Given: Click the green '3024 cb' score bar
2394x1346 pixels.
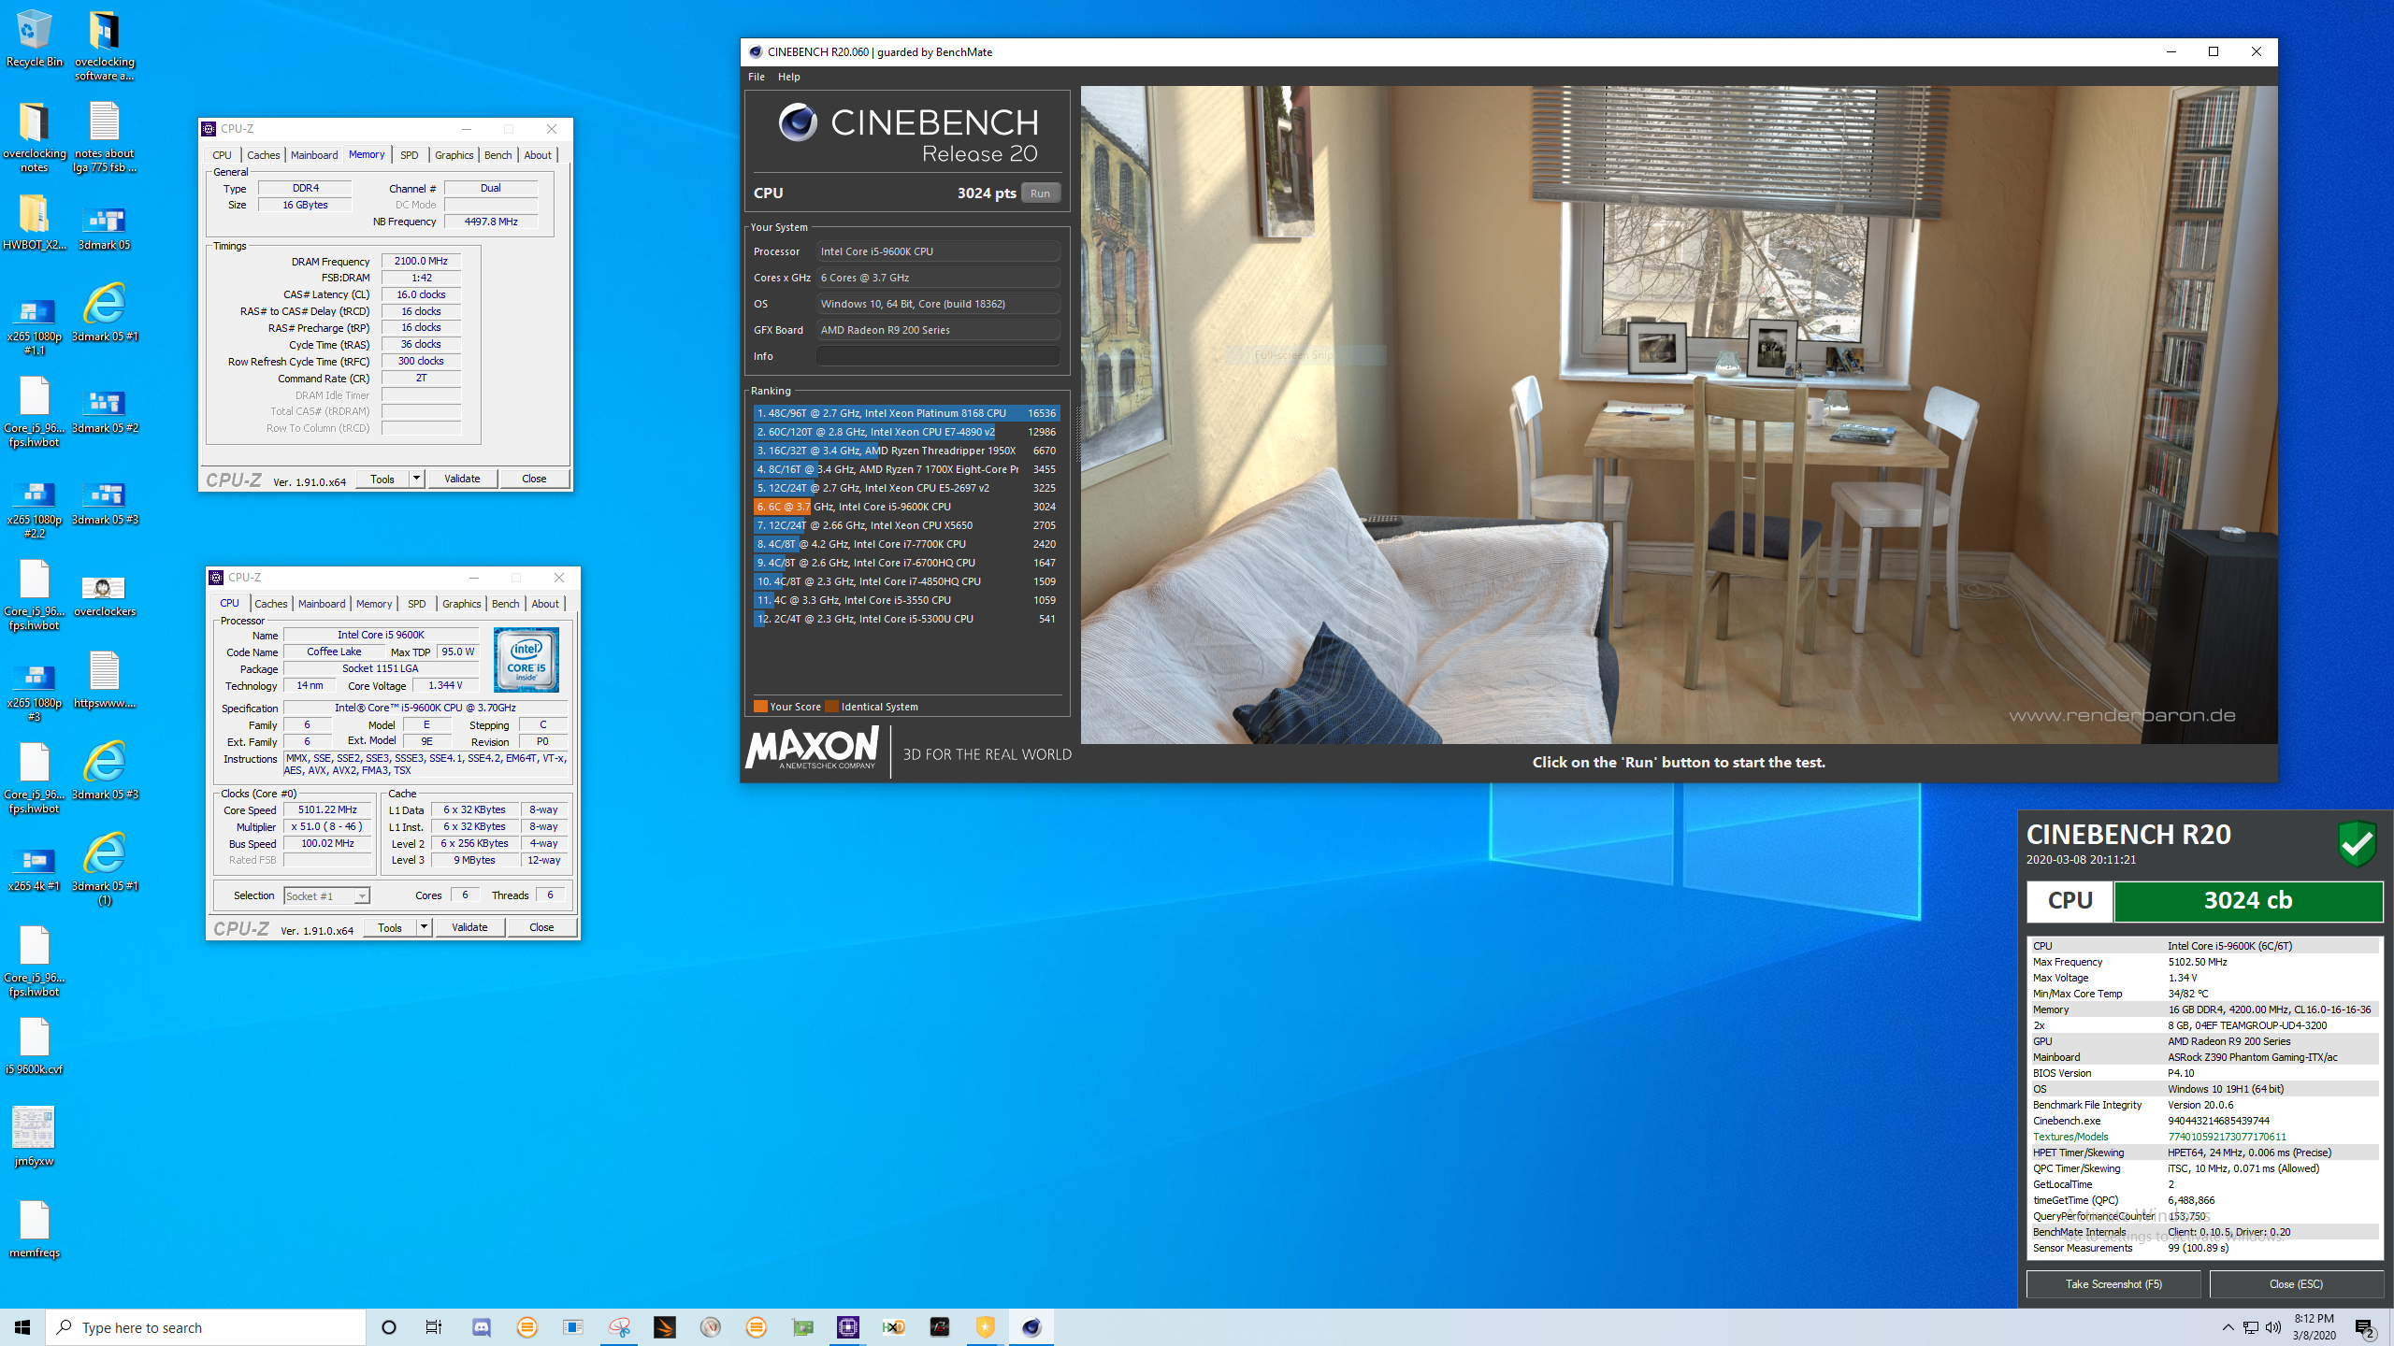Looking at the screenshot, I should [x=2248, y=901].
